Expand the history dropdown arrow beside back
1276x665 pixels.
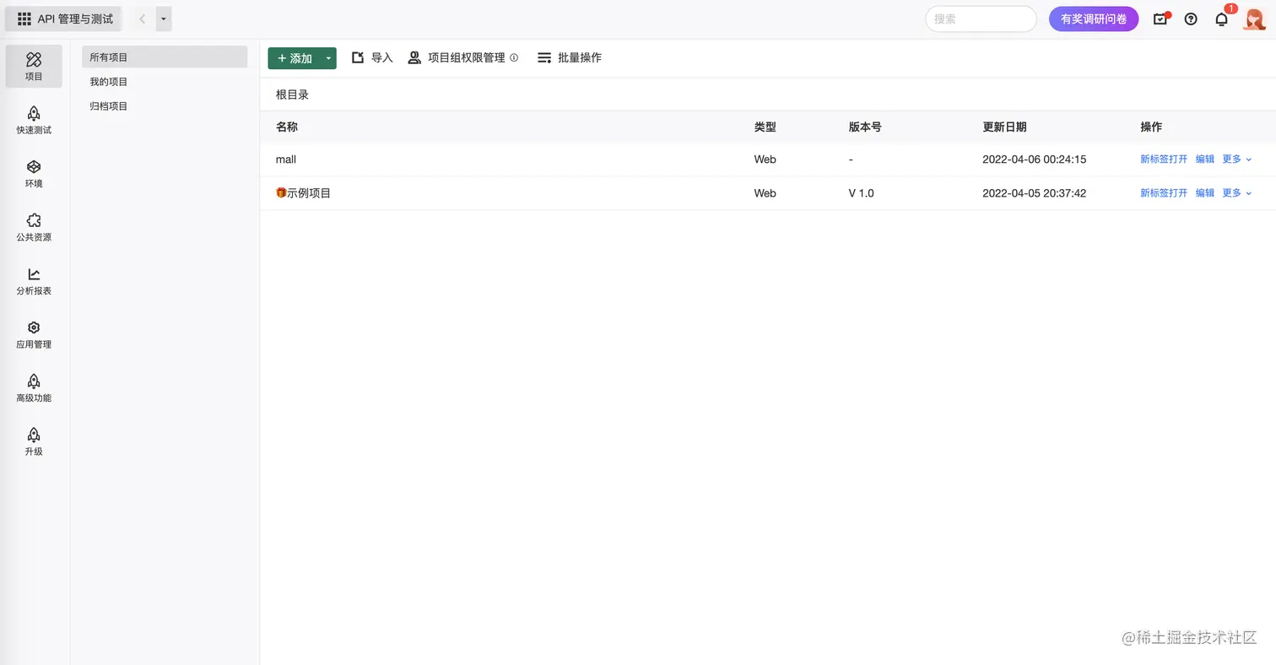pos(164,19)
